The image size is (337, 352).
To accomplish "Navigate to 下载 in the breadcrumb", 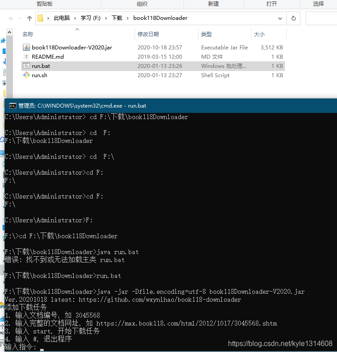I will point(117,18).
